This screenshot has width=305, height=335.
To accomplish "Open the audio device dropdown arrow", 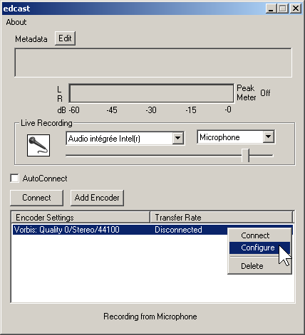I will (178, 138).
